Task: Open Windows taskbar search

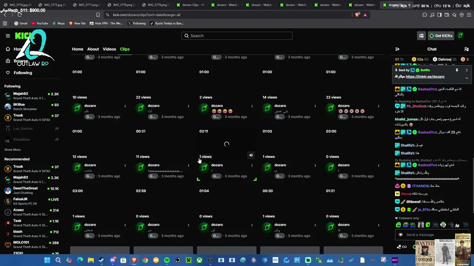Action: pyautogui.click(x=58, y=260)
